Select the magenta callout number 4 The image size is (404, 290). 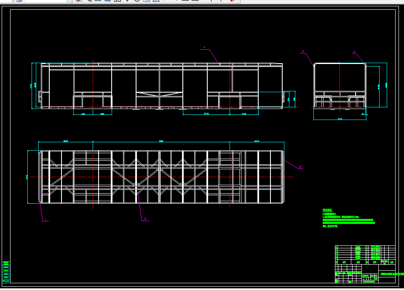coord(354,52)
